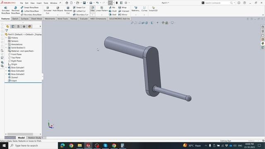
Task: Open the File menu
Action: (22, 3)
